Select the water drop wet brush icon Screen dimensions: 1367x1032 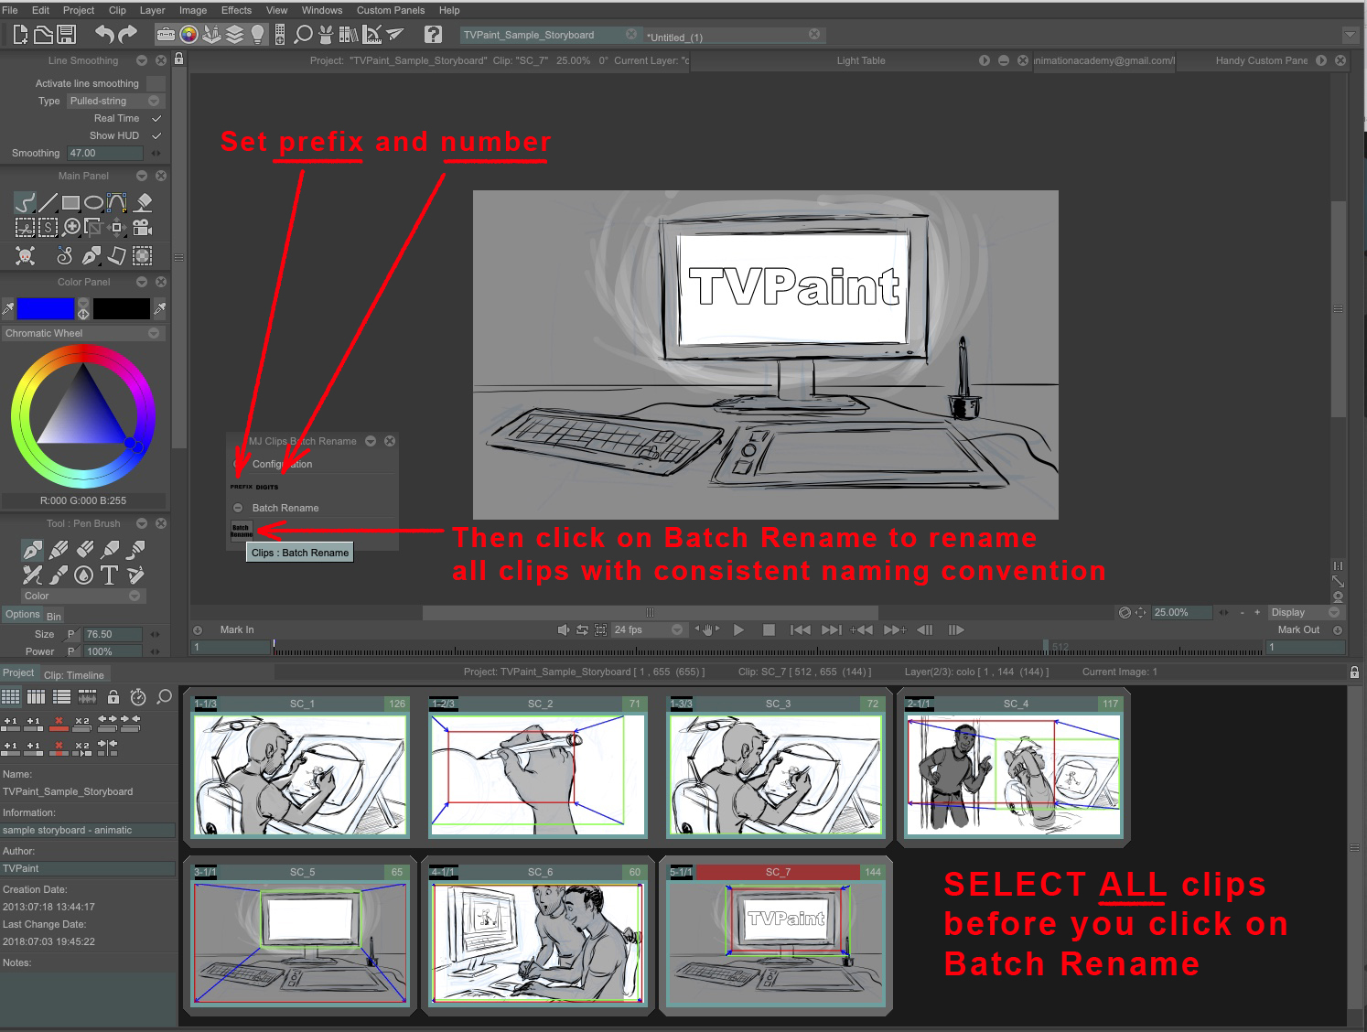[x=83, y=575]
